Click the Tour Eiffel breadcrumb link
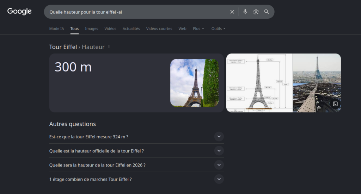 tap(63, 47)
